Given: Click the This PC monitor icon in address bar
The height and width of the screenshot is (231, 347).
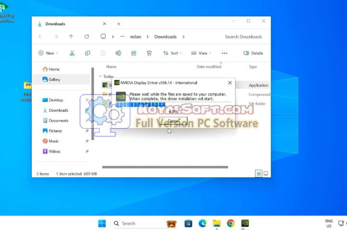Looking at the screenshot, I should coord(103,37).
